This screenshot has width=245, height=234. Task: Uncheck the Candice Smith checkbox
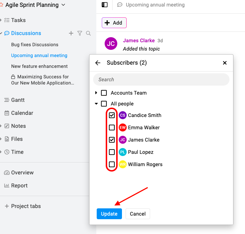tap(112, 115)
